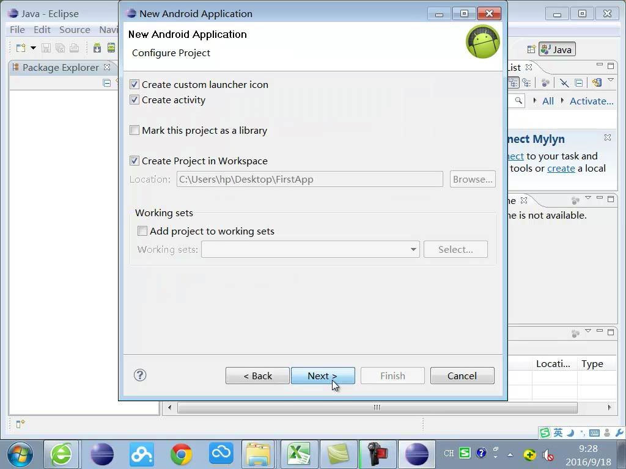Viewport: 626px width, 469px height.
Task: Click the Select... working sets button
Action: click(455, 249)
